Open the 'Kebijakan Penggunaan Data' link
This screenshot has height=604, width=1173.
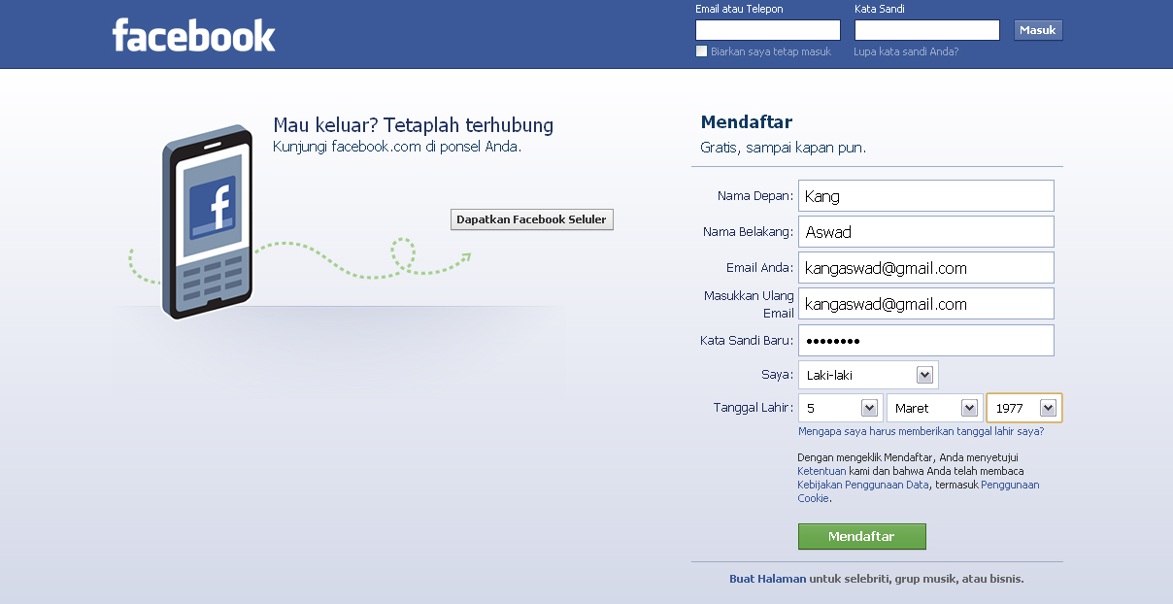(863, 485)
